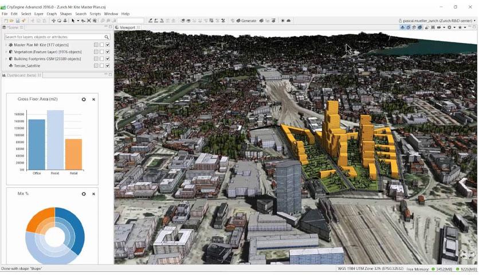Click first highlighted viewport visibility icon
Viewport: 479px width, 277px height.
point(402,27)
